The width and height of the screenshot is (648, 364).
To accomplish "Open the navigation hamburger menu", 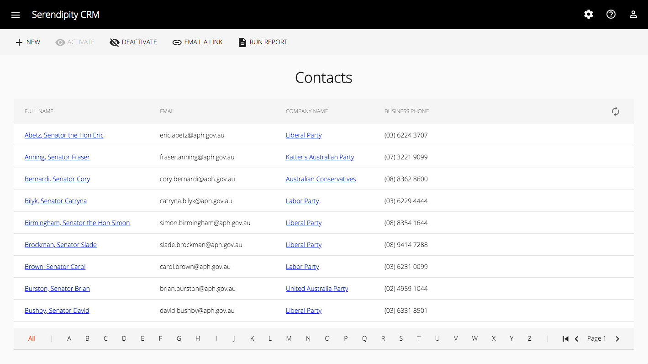I will point(16,15).
